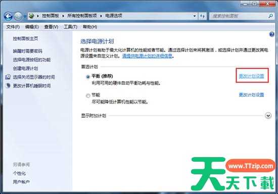Viewport: 278px width, 194px height.
Task: Expand the arrow after 所有控制面板项 breadcrumb
Action: (101, 16)
